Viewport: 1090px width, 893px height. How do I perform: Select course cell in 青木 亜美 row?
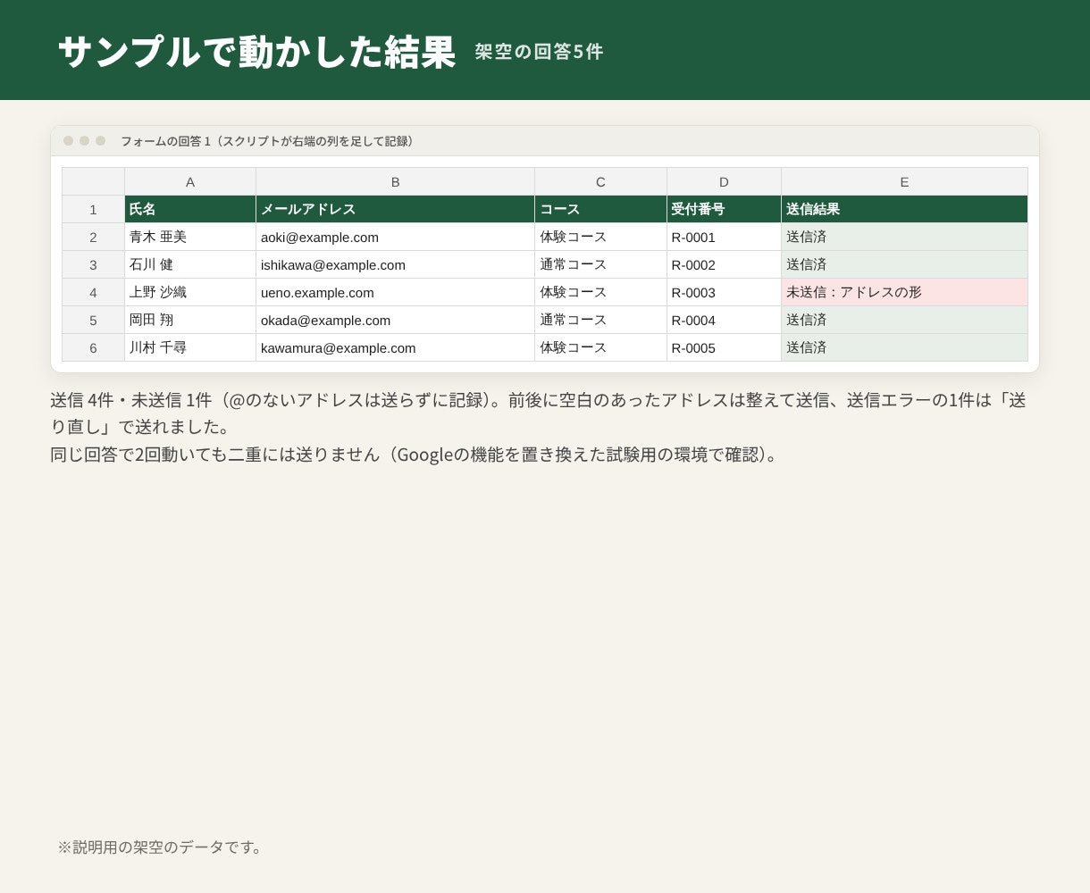point(601,237)
